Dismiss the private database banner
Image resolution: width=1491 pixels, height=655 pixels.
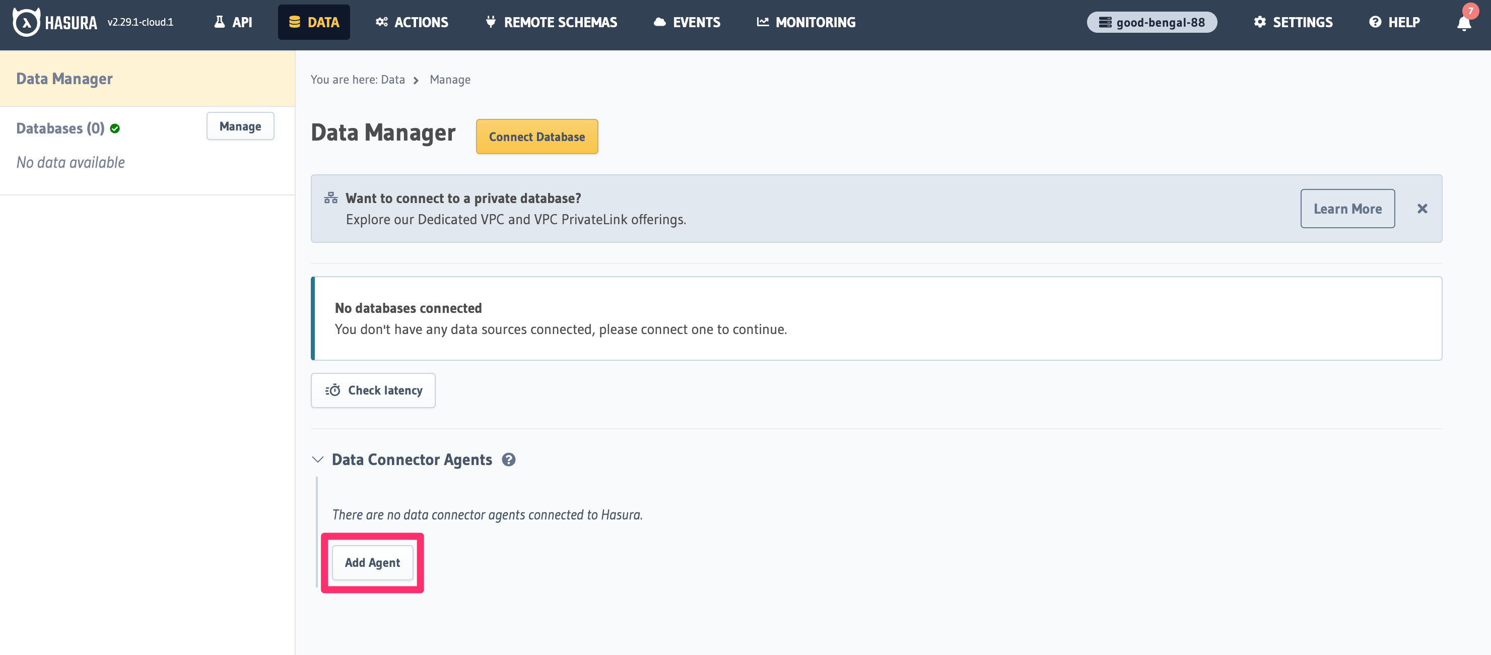[x=1422, y=209]
